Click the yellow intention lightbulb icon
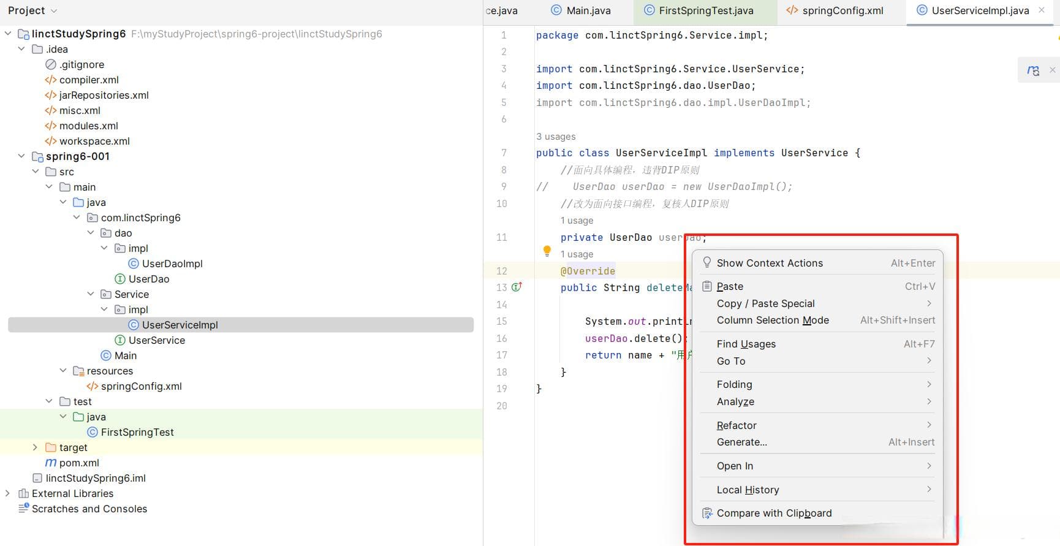Image resolution: width=1060 pixels, height=546 pixels. pos(547,251)
